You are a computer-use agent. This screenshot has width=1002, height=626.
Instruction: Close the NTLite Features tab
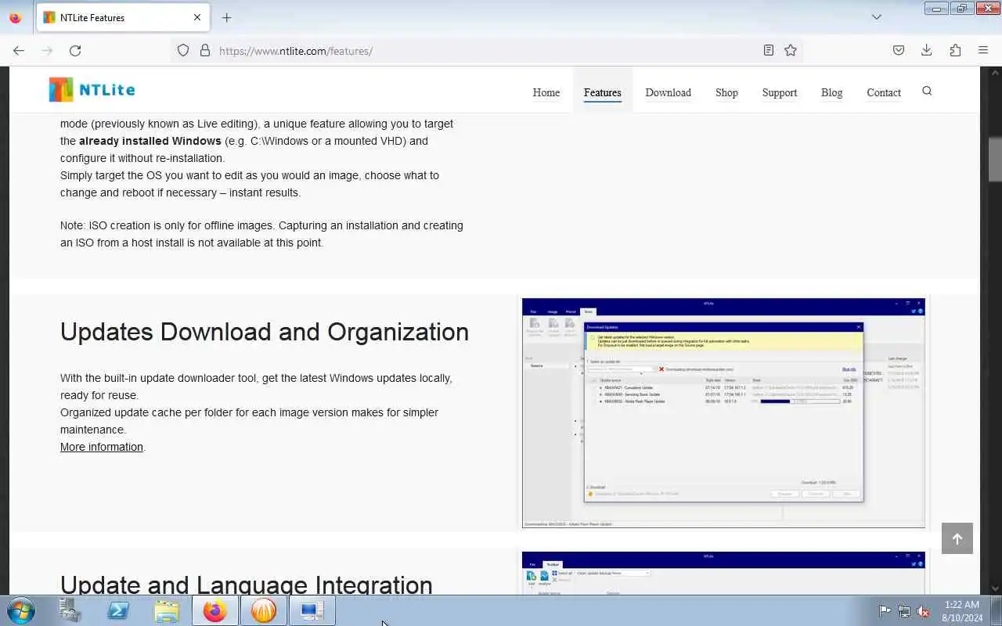pos(197,17)
